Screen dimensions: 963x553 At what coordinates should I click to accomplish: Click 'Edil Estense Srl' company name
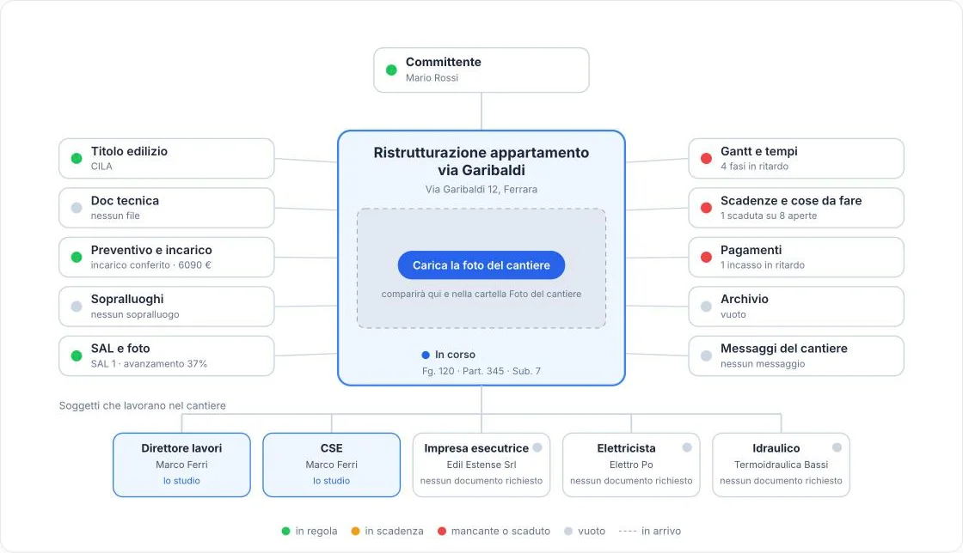click(482, 465)
